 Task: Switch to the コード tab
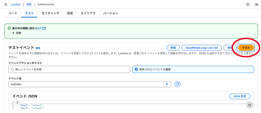13,13
